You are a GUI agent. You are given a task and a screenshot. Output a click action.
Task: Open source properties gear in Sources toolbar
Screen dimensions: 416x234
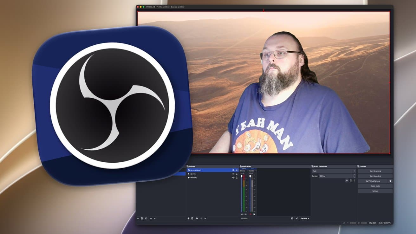[x=197, y=218]
